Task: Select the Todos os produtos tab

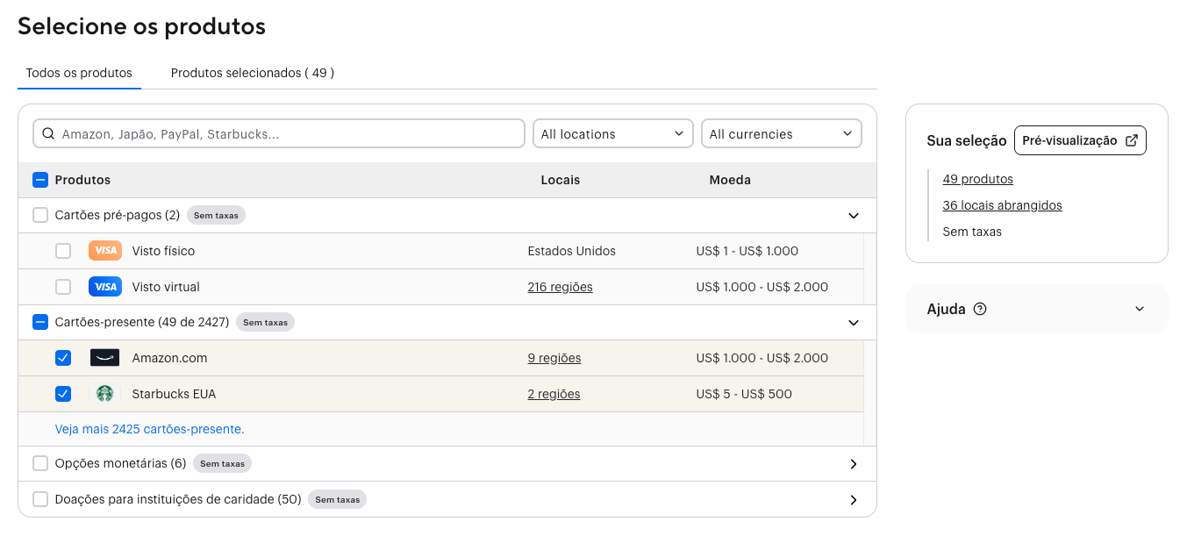Action: coord(79,73)
